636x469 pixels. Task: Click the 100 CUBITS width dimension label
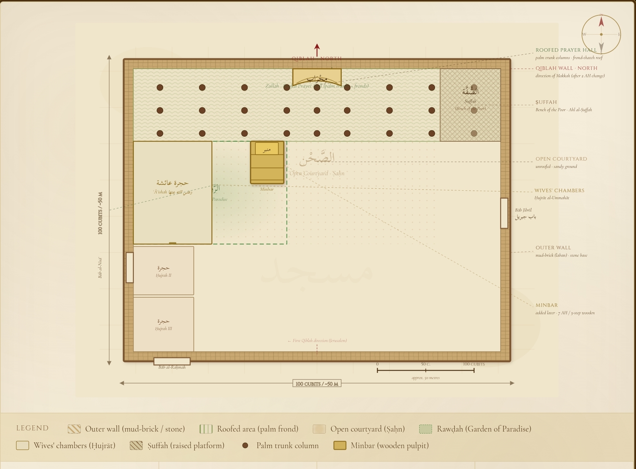[x=317, y=384]
